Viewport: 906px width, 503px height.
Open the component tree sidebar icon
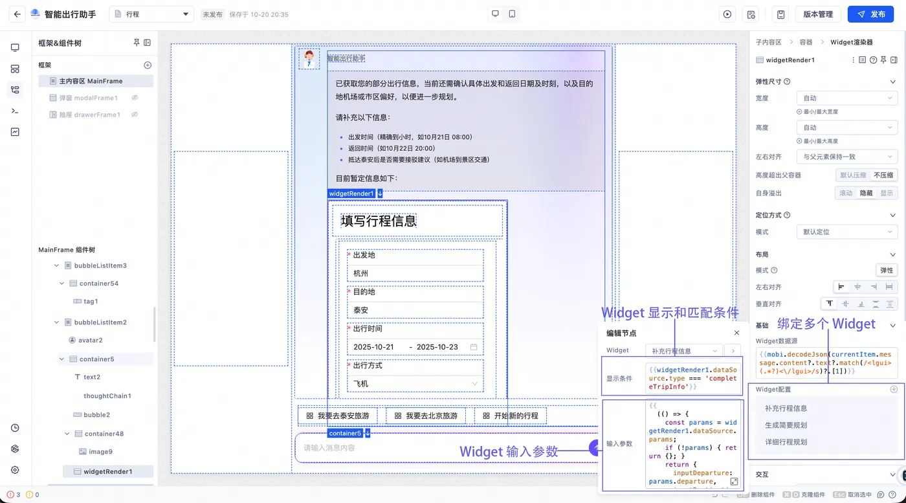coord(15,91)
